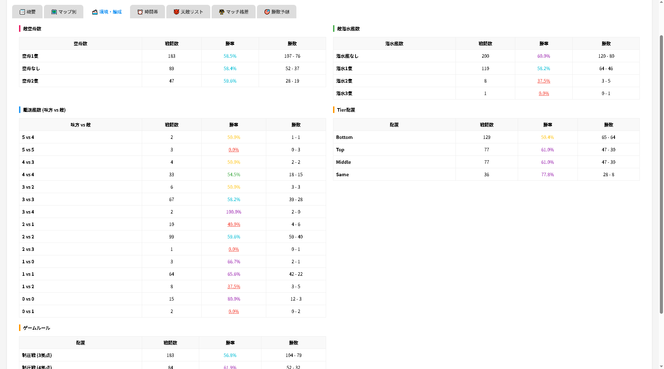Click the underlined 37.5% in the 潜水2隻 row
Screen dimensions: 664x369
click(543, 81)
